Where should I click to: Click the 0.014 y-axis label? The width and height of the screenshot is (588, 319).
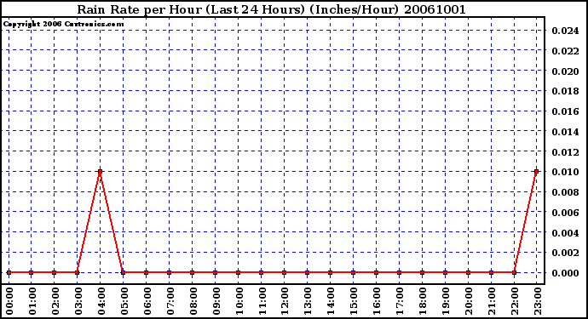[565, 131]
